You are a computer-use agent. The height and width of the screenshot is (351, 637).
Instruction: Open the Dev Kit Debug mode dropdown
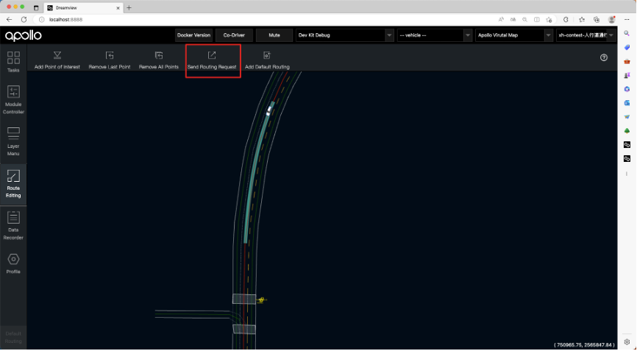click(x=344, y=35)
